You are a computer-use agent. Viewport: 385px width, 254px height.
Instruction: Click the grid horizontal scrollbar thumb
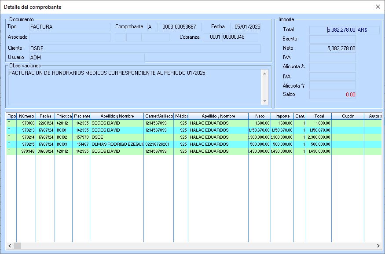[17, 246]
